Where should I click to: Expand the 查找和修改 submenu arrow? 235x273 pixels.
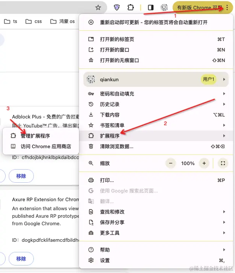coord(224,212)
